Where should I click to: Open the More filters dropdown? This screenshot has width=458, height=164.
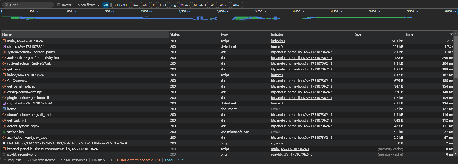88,5
